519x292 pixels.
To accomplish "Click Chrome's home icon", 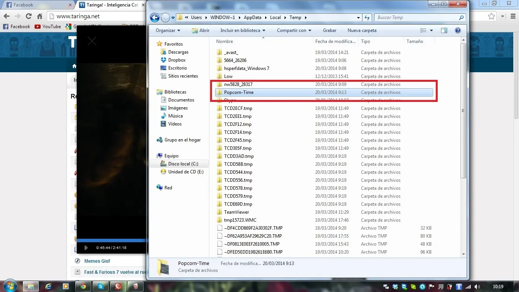I will [40, 16].
